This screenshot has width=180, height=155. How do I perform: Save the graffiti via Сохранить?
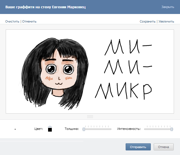click(147, 21)
